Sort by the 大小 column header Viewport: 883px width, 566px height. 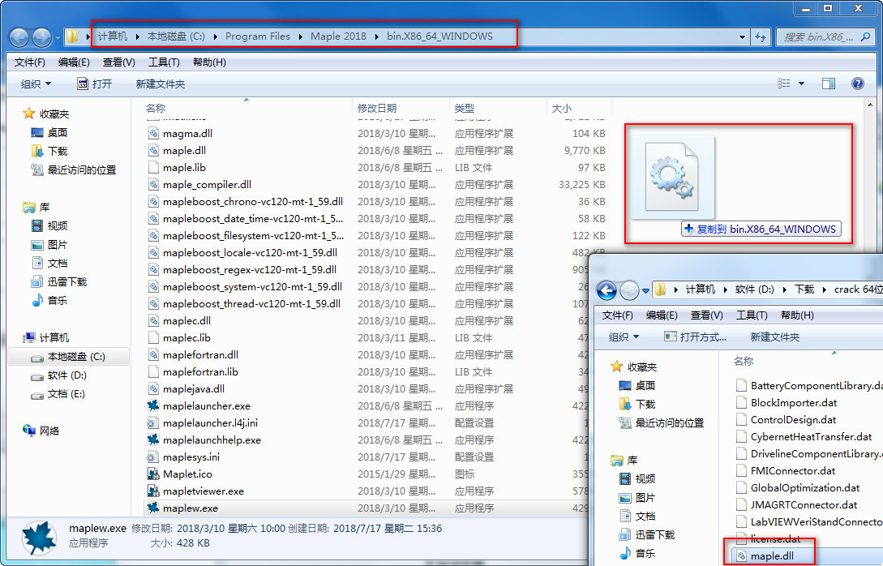(x=561, y=108)
